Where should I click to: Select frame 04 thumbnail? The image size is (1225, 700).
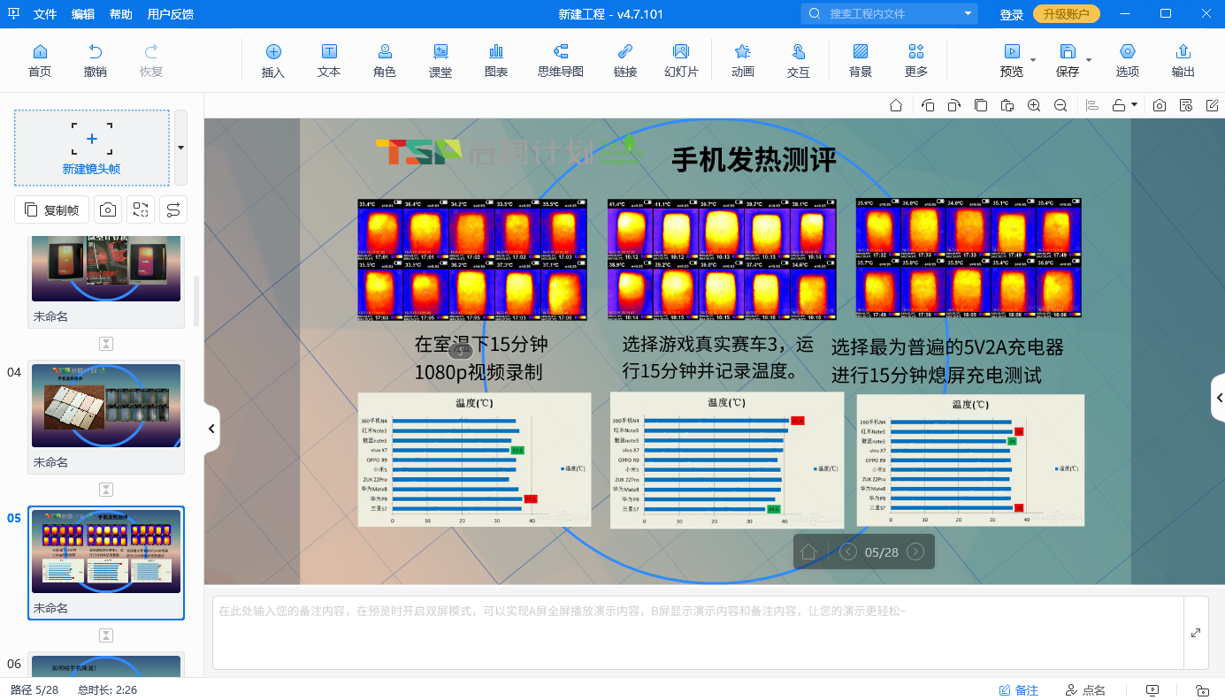[106, 406]
